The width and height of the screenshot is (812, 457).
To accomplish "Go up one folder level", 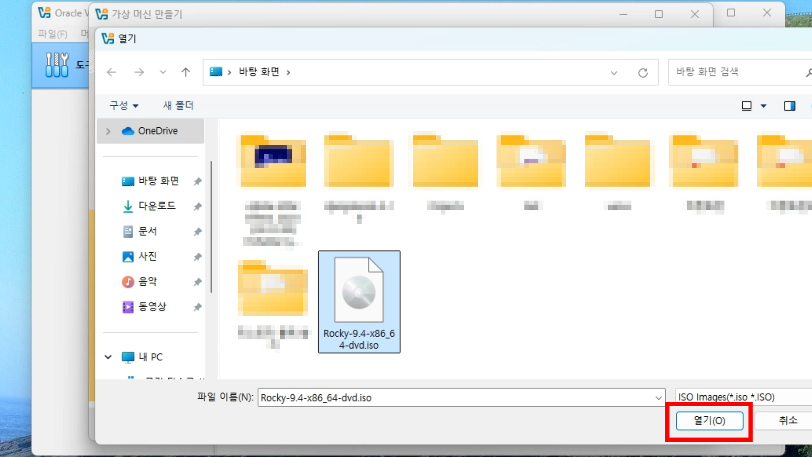I will 186,72.
